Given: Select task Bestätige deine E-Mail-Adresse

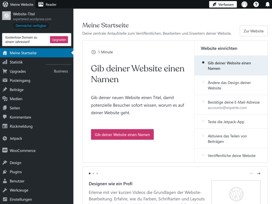Looking at the screenshot, I should coord(231,105).
